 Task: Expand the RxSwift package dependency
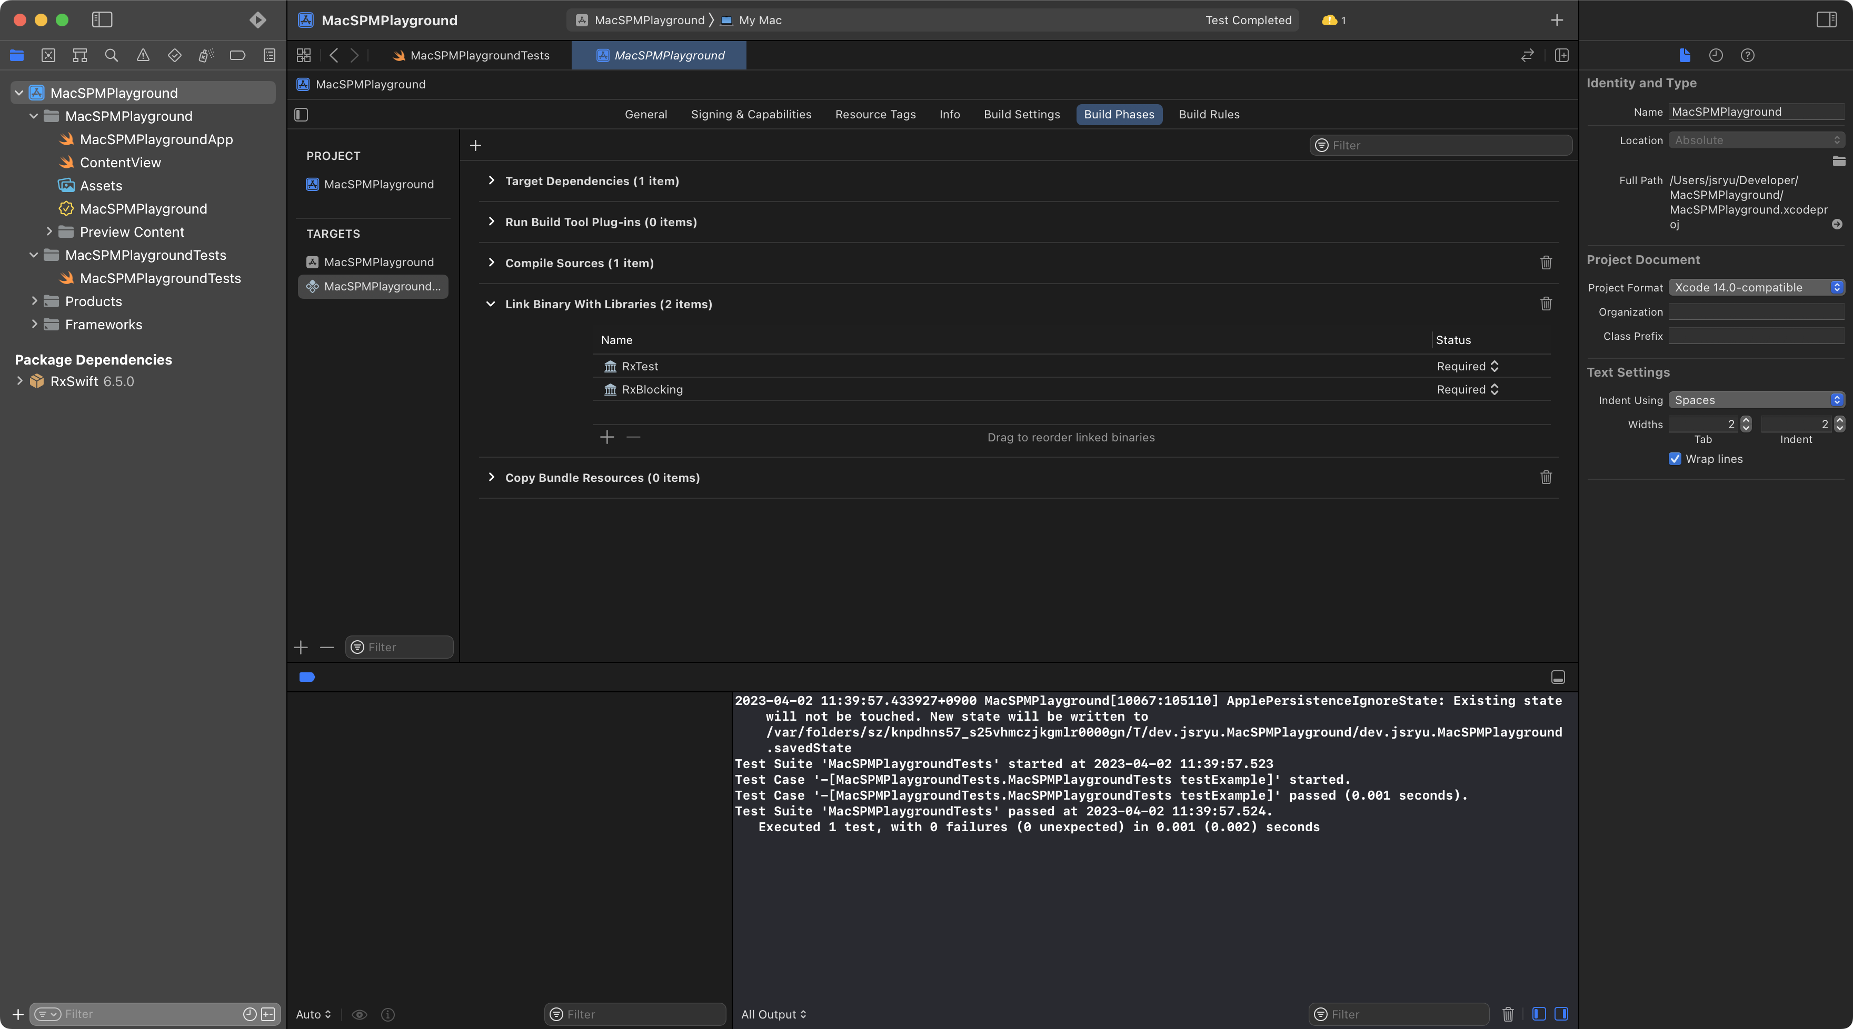click(19, 381)
